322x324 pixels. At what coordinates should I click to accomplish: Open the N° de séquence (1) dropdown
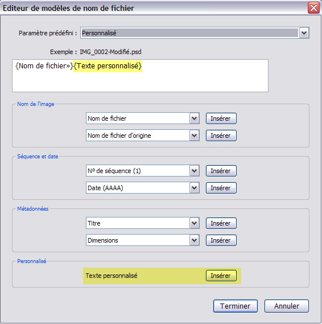click(194, 171)
